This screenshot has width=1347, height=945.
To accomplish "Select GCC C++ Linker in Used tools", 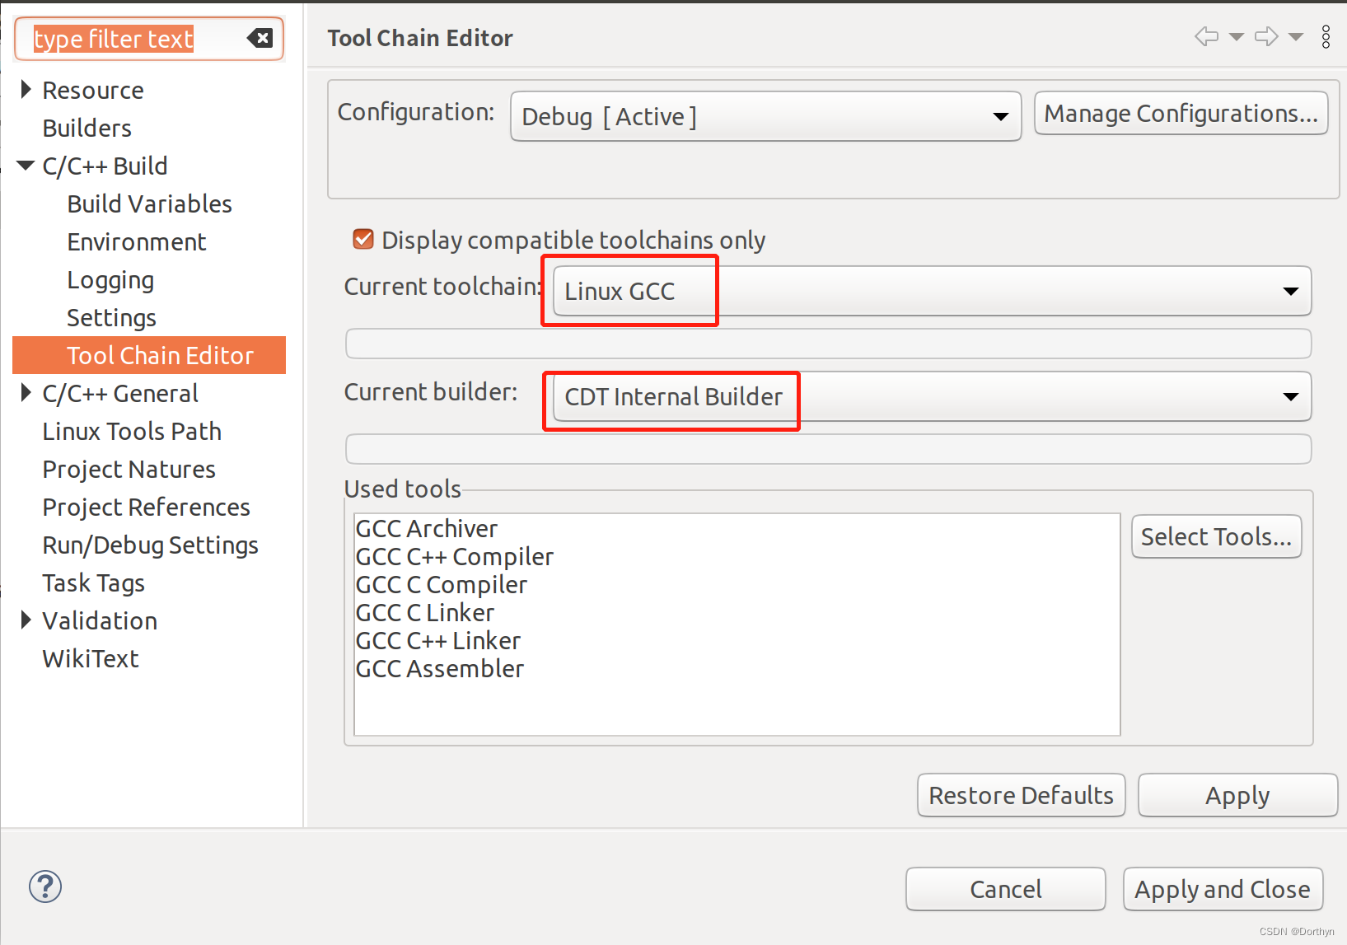I will tap(437, 640).
